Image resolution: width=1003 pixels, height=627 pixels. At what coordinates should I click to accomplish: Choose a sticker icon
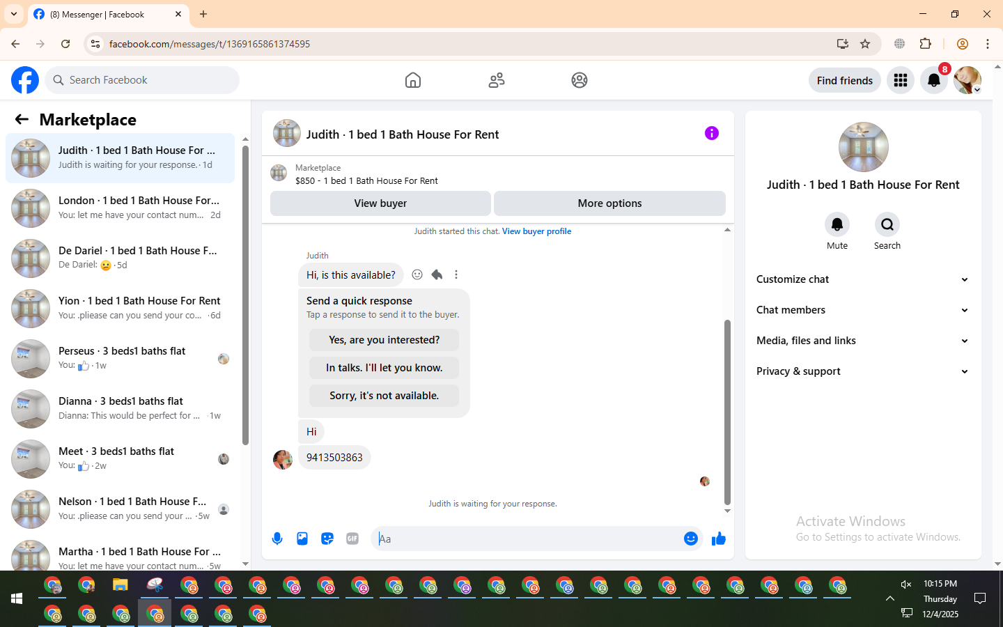pos(327,539)
